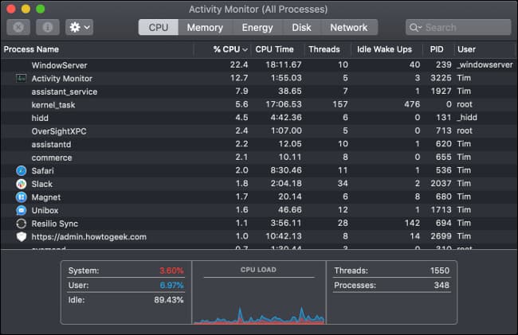The image size is (518, 335).
Task: Click the Activity Monitor process icon
Action: pos(22,79)
